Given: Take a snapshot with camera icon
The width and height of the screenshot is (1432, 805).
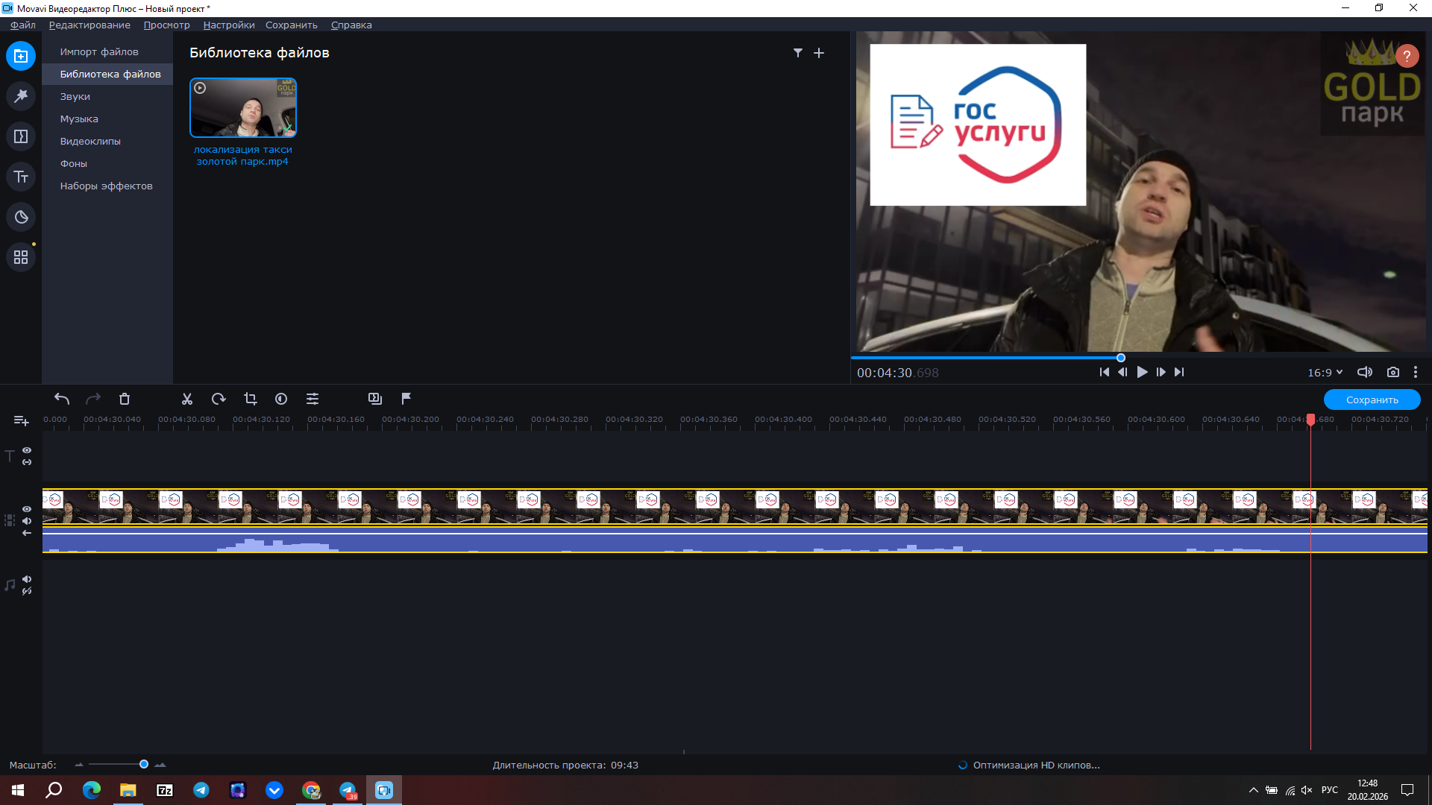Looking at the screenshot, I should [x=1392, y=372].
